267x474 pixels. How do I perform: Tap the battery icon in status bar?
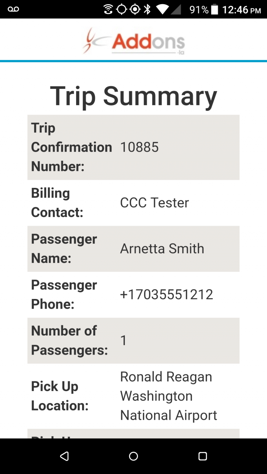(215, 9)
